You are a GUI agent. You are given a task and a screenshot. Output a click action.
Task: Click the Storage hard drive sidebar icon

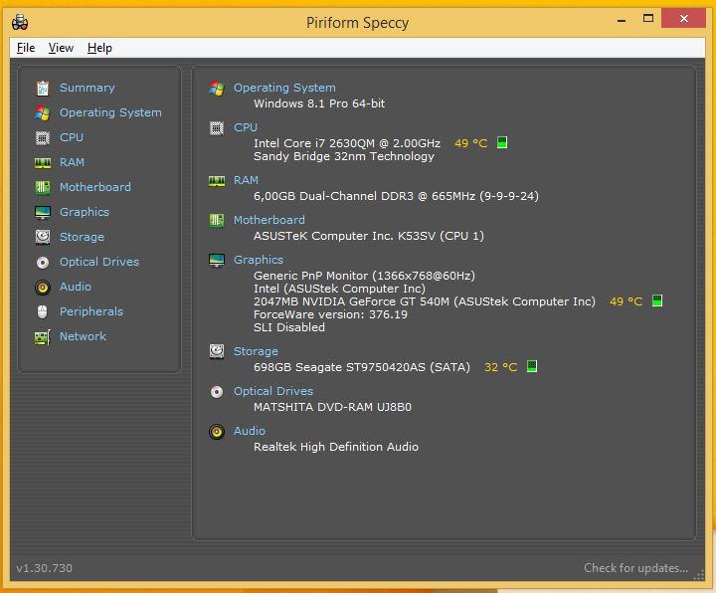43,237
